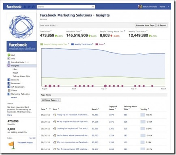This screenshot has width=176, height=155.
Task: Click the search magnifier icon
Action: pyautogui.click(x=93, y=6)
